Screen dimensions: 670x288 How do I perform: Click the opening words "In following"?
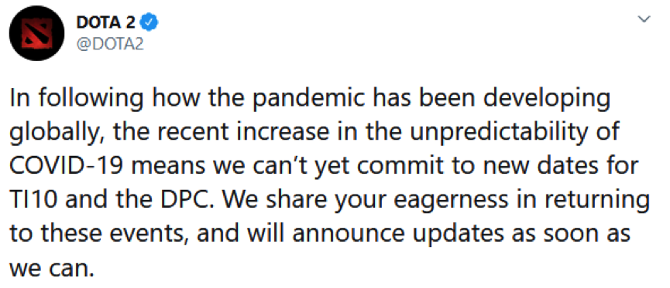(77, 99)
